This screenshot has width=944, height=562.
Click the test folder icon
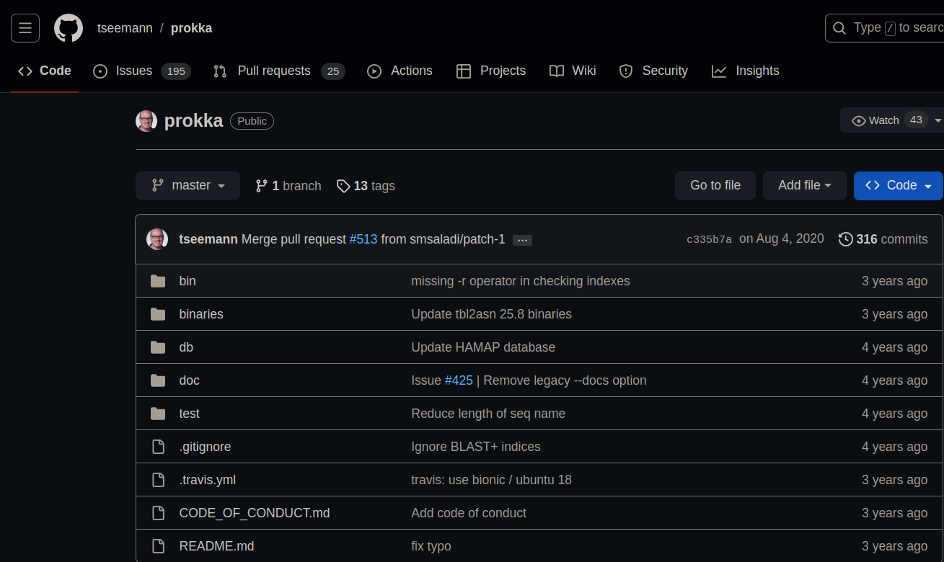(x=158, y=414)
